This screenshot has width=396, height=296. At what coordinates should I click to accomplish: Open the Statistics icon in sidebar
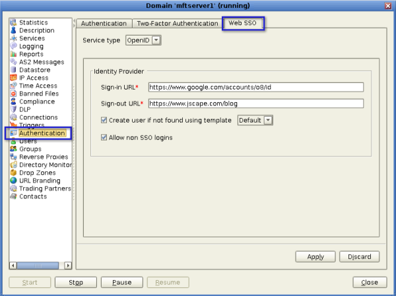13,22
